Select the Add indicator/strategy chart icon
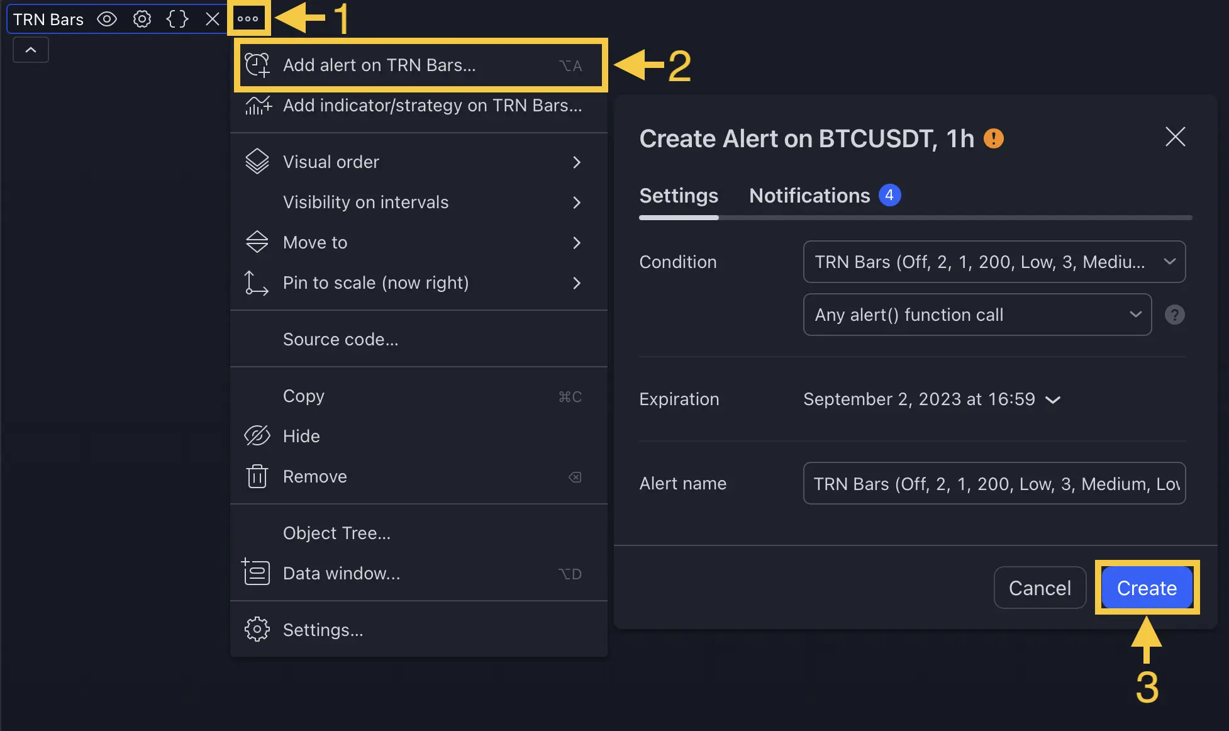The width and height of the screenshot is (1229, 731). tap(257, 105)
